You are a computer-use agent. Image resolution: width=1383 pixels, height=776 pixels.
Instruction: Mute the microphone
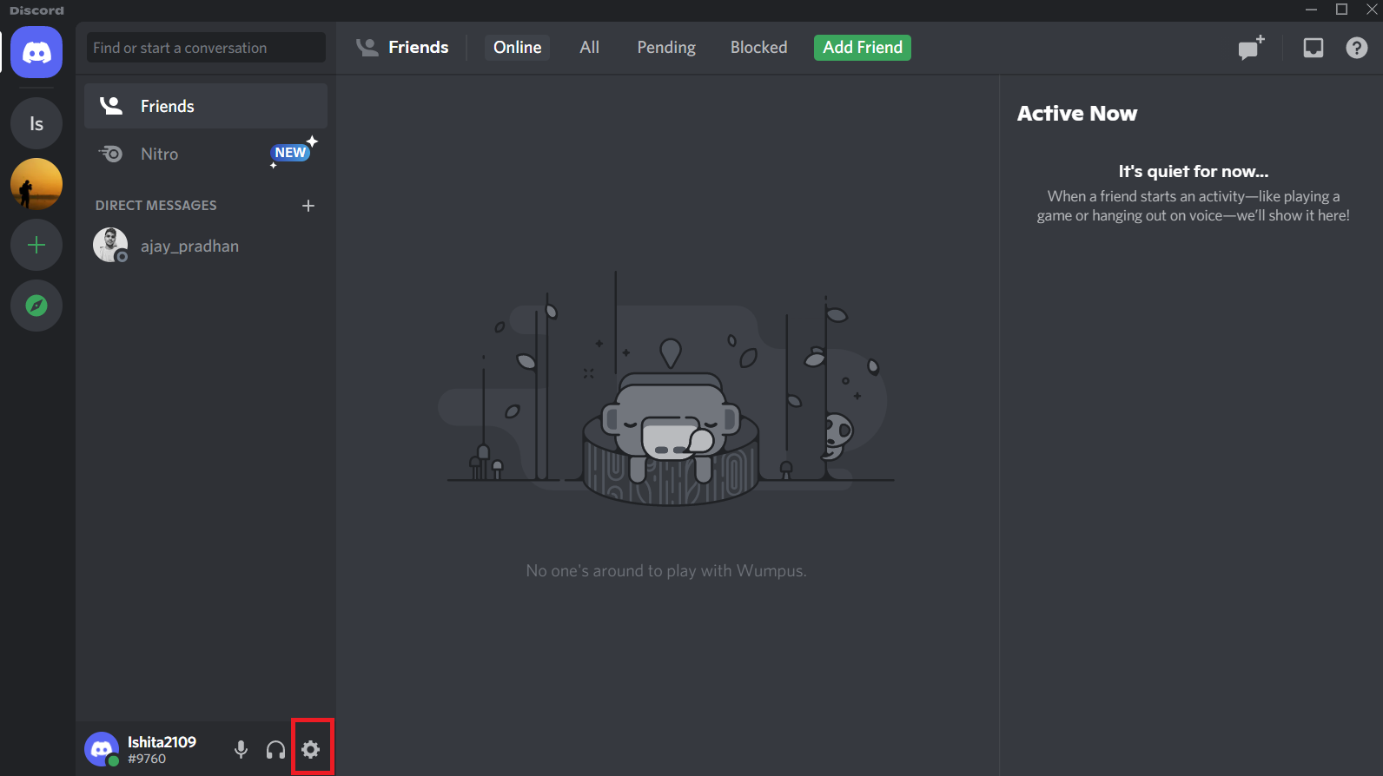tap(242, 749)
